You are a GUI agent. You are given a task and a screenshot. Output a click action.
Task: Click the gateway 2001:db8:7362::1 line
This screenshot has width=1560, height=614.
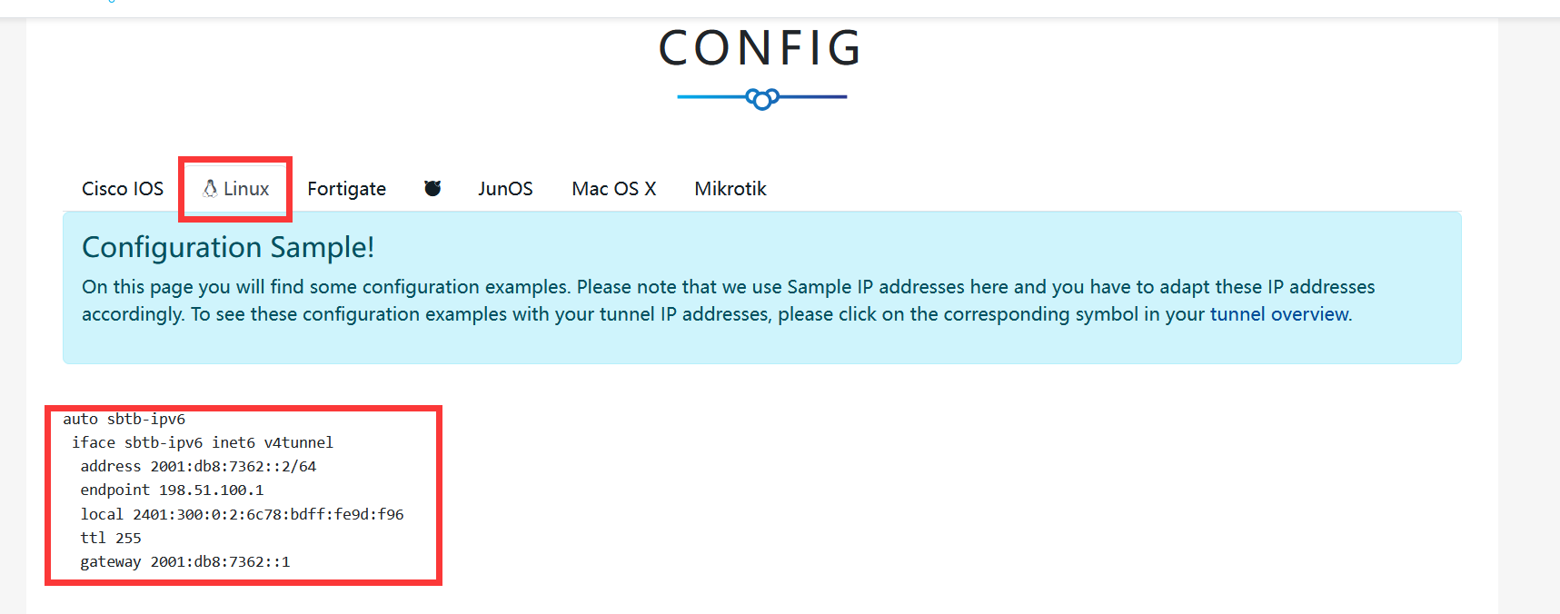(185, 561)
